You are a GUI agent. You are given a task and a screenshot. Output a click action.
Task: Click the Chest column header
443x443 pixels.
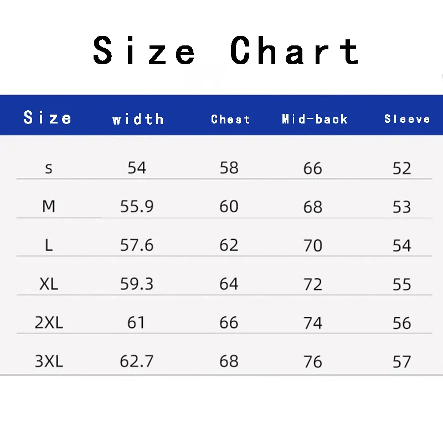(x=230, y=119)
